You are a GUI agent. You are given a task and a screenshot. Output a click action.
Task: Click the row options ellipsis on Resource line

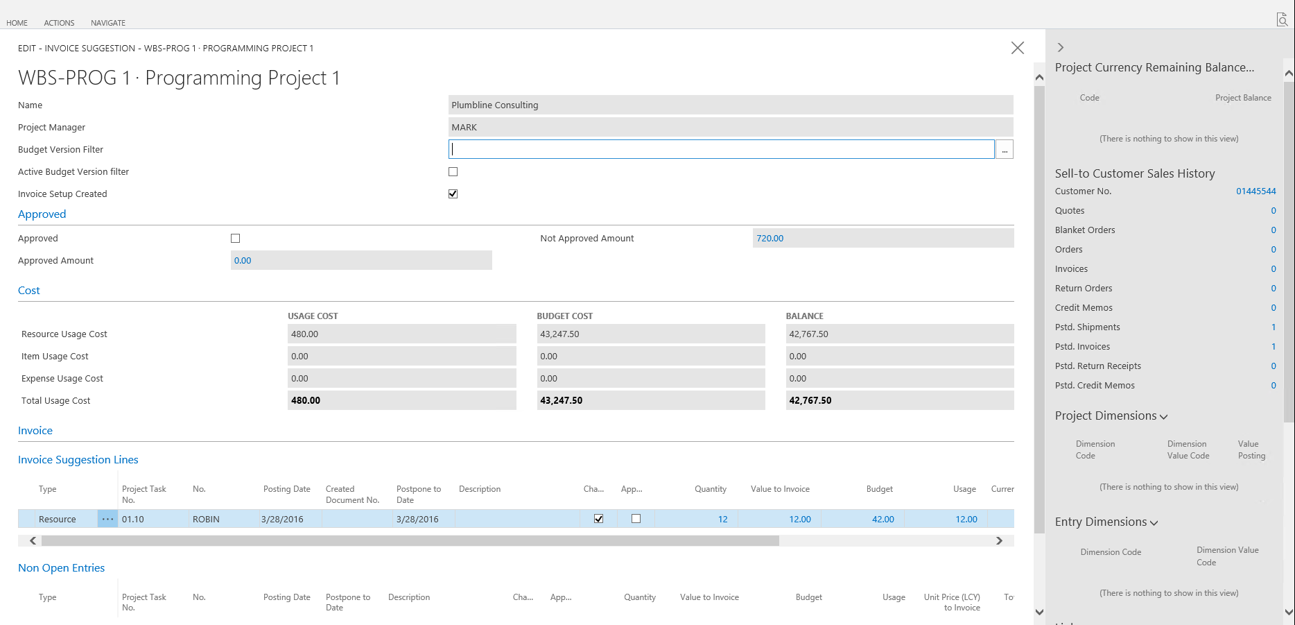pyautogui.click(x=107, y=519)
